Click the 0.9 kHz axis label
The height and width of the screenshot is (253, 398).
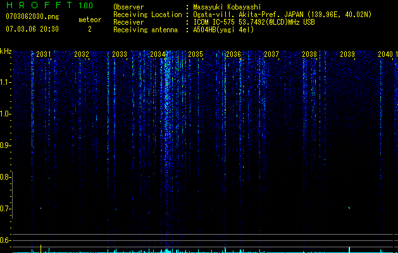pos(5,145)
